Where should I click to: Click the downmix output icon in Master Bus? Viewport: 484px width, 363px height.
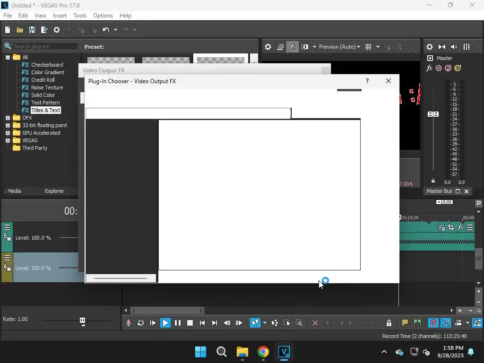pyautogui.click(x=442, y=47)
